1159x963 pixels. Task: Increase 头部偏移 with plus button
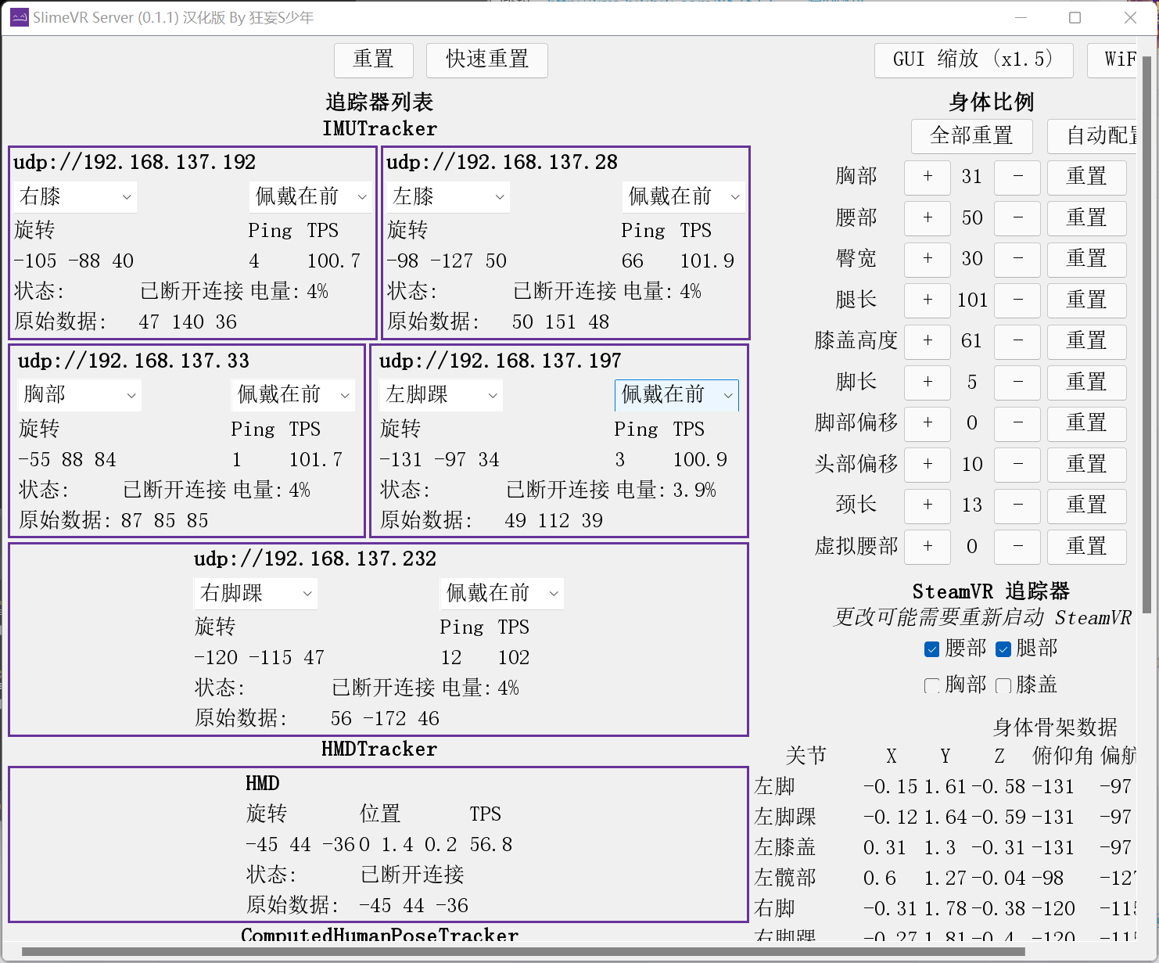point(928,465)
